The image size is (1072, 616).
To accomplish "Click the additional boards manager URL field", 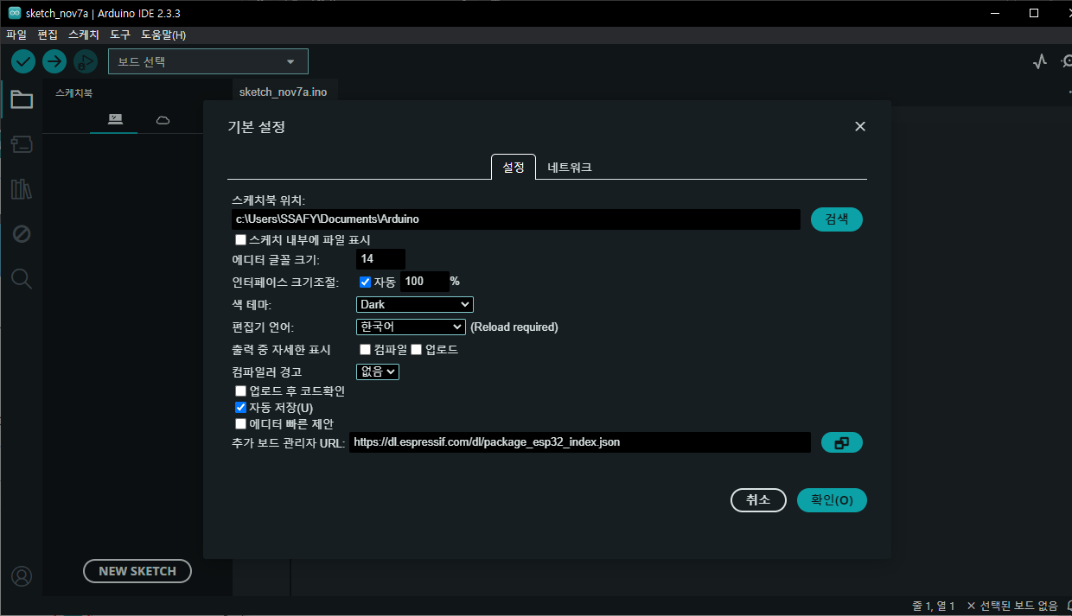I will tap(580, 442).
